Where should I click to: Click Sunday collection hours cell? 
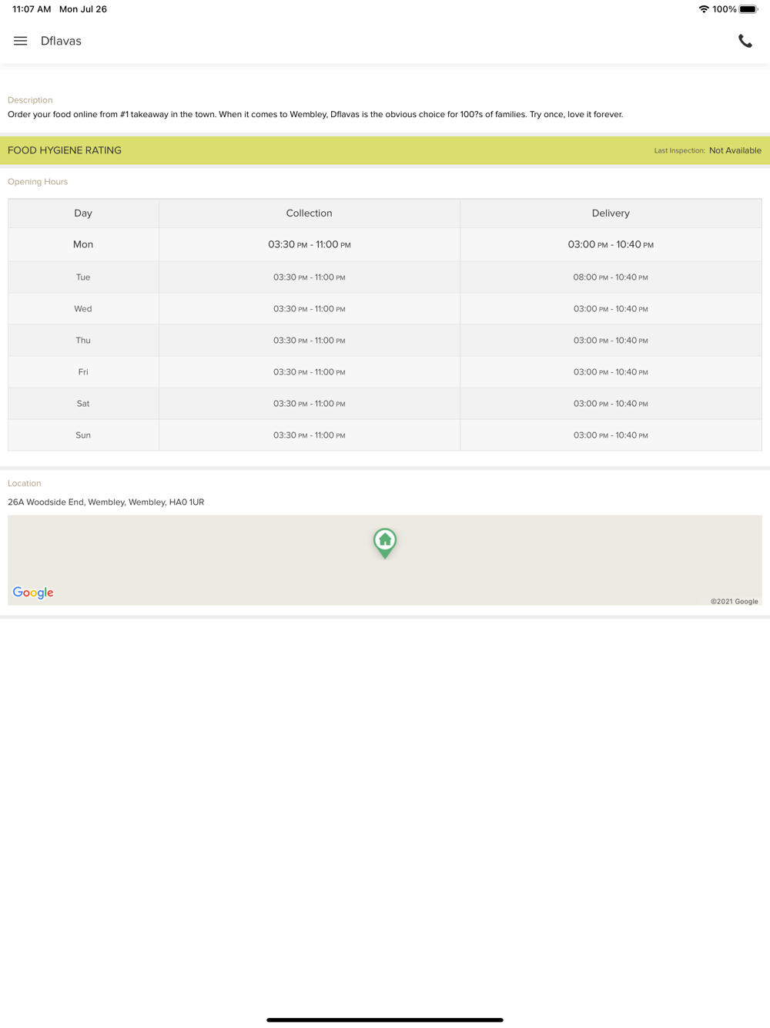click(310, 435)
